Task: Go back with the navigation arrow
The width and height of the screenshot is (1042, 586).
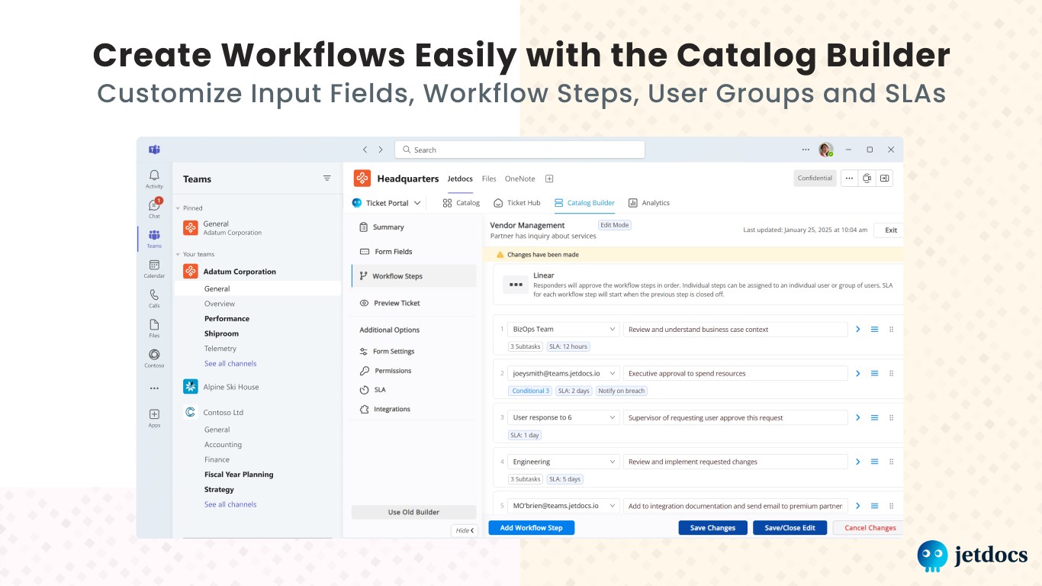Action: point(365,150)
